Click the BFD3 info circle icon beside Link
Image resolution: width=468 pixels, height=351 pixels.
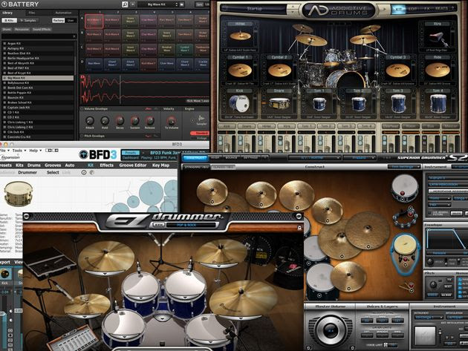pos(84,172)
